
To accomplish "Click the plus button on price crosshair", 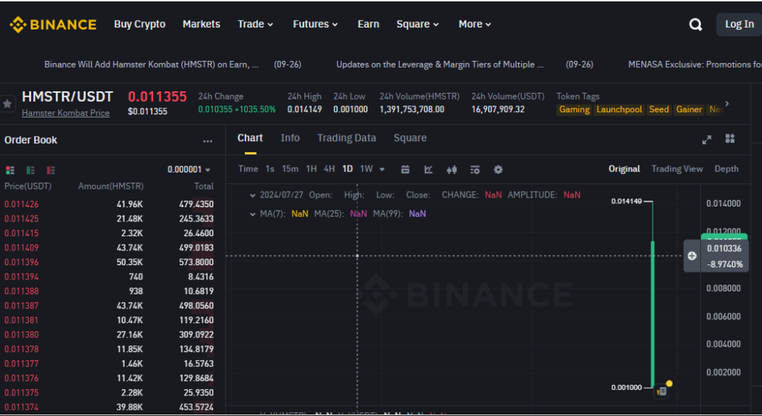I will (692, 256).
